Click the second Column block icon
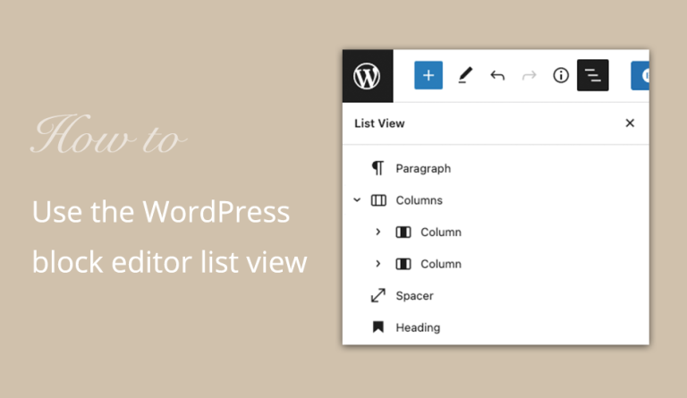This screenshot has height=398, width=687. click(403, 264)
